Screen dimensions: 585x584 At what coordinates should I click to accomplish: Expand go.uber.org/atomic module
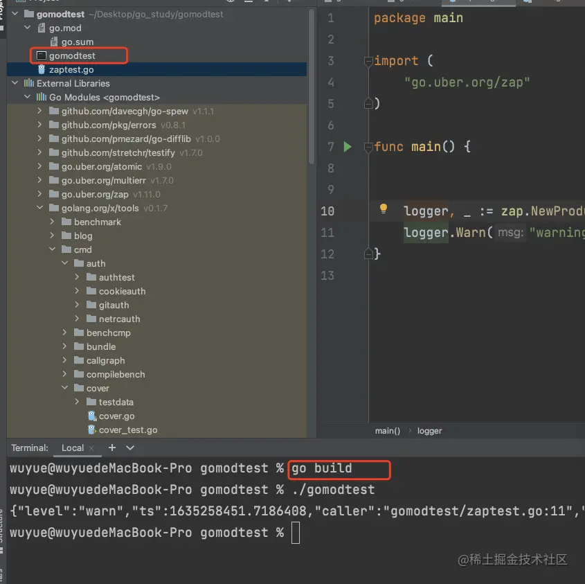coord(39,166)
